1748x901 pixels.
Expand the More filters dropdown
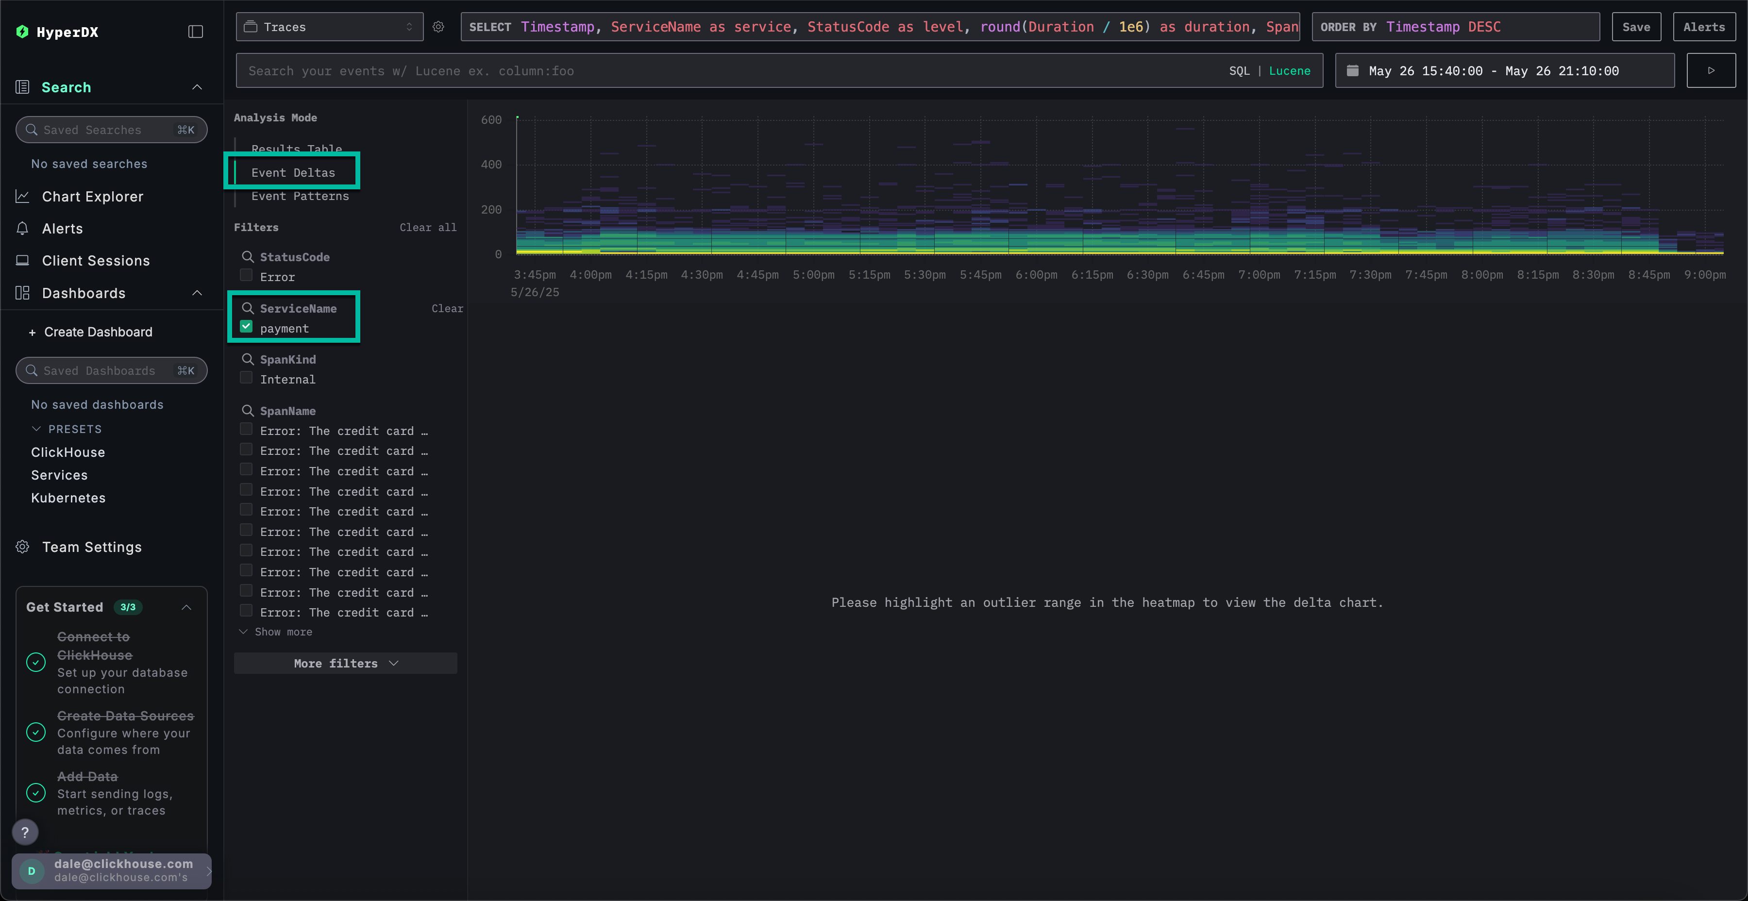345,663
